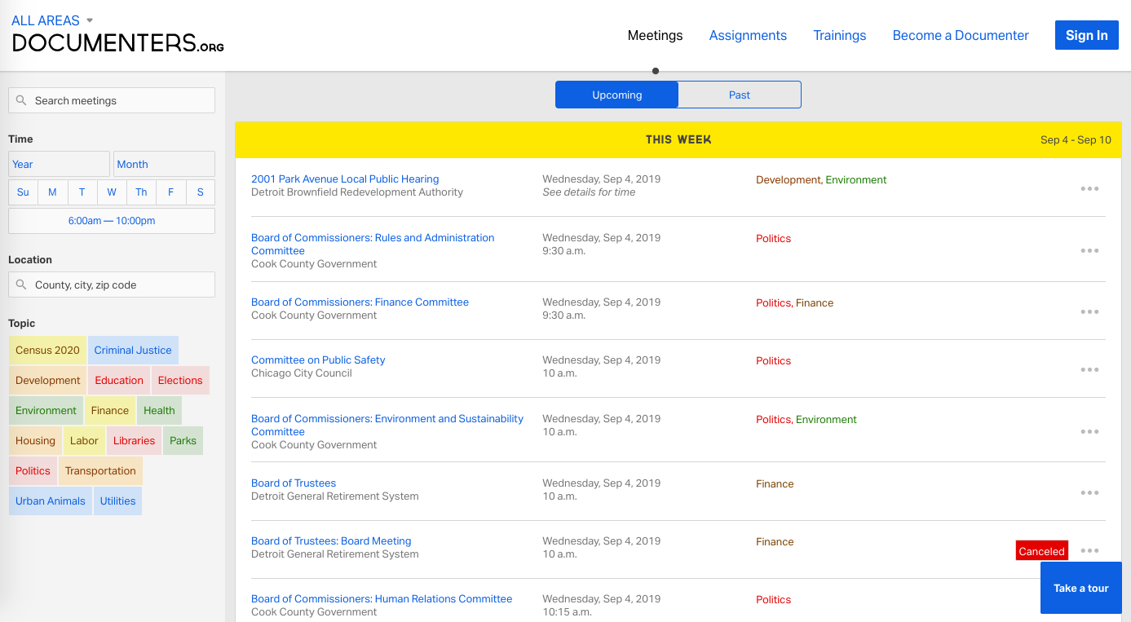Click the Sign In button
This screenshot has height=622, width=1131.
pyautogui.click(x=1086, y=35)
